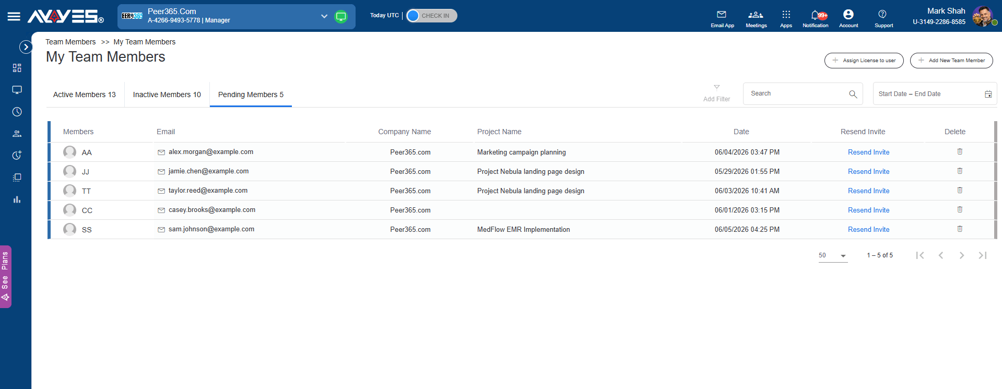
Task: Open the Start Date – End Date field
Action: (935, 94)
